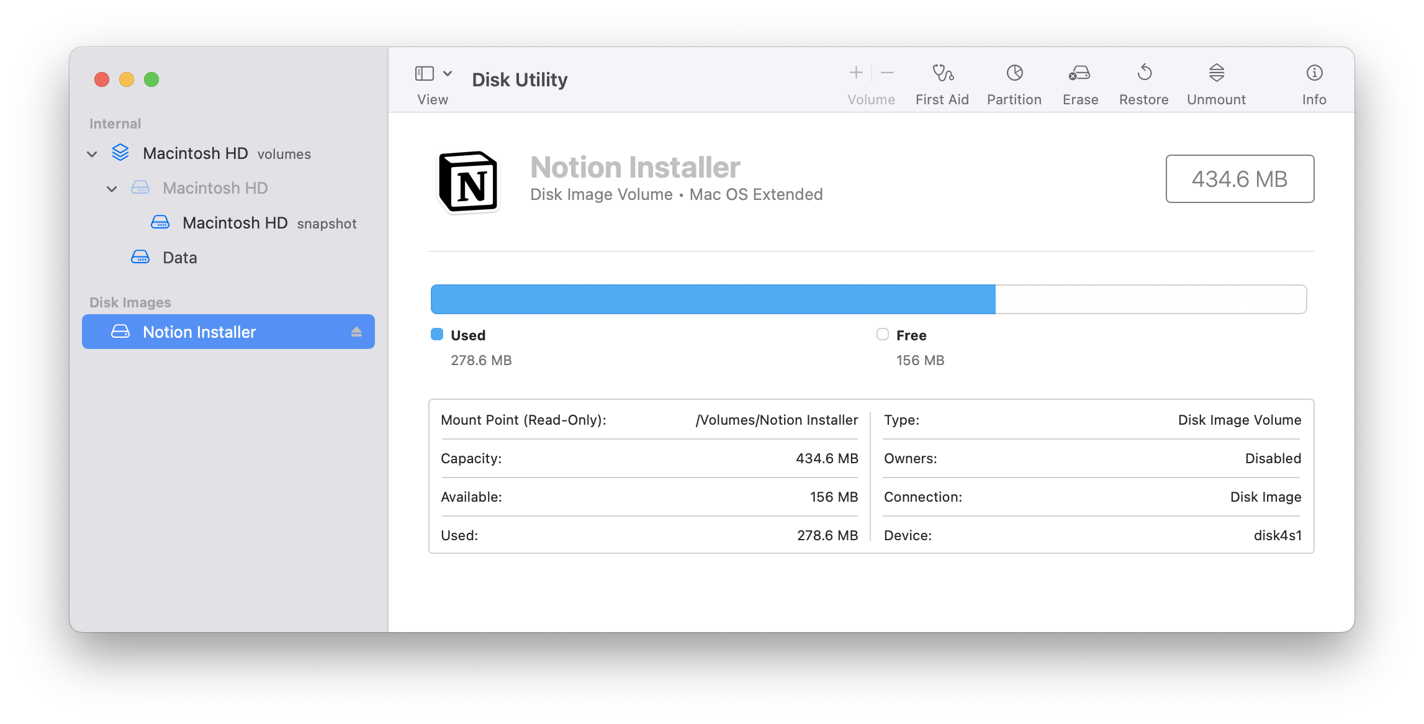
Task: Close the Disk Utility window
Action: click(102, 79)
